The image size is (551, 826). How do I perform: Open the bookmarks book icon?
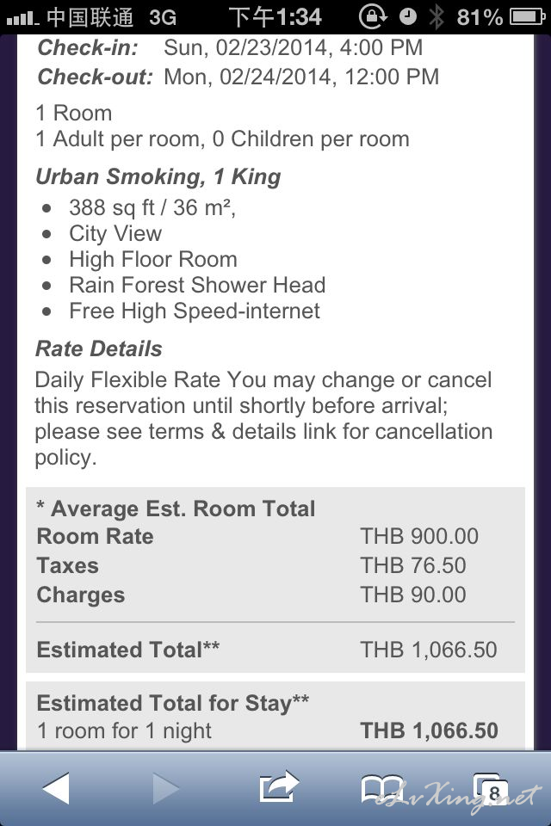pyautogui.click(x=381, y=789)
